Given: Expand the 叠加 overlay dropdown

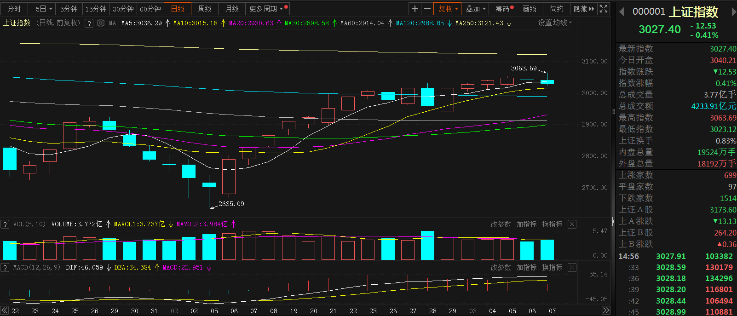Looking at the screenshot, I should 476,9.
